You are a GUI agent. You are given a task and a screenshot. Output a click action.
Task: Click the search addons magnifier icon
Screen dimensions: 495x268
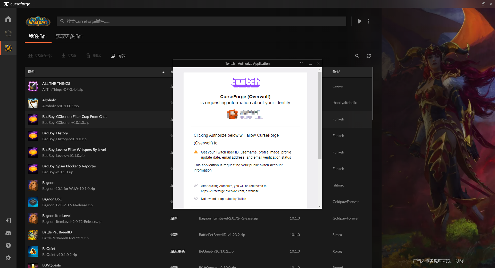[357, 56]
